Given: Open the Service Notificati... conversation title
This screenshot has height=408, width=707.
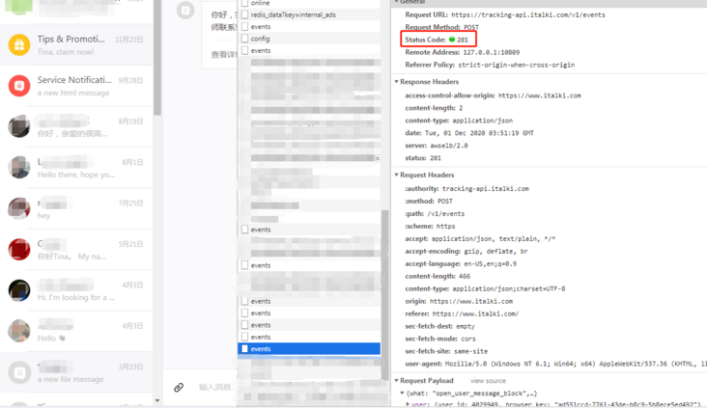Looking at the screenshot, I should [x=74, y=80].
